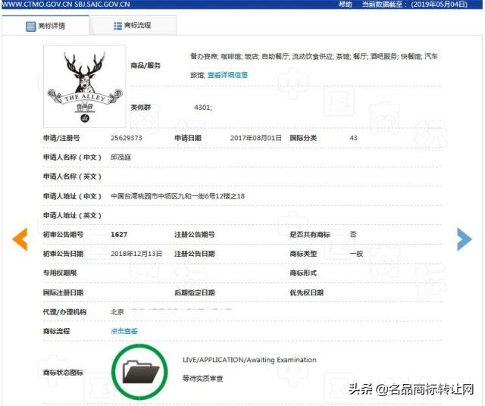The width and height of the screenshot is (485, 406).
Task: Select registration number 25629373
Action: [127, 138]
